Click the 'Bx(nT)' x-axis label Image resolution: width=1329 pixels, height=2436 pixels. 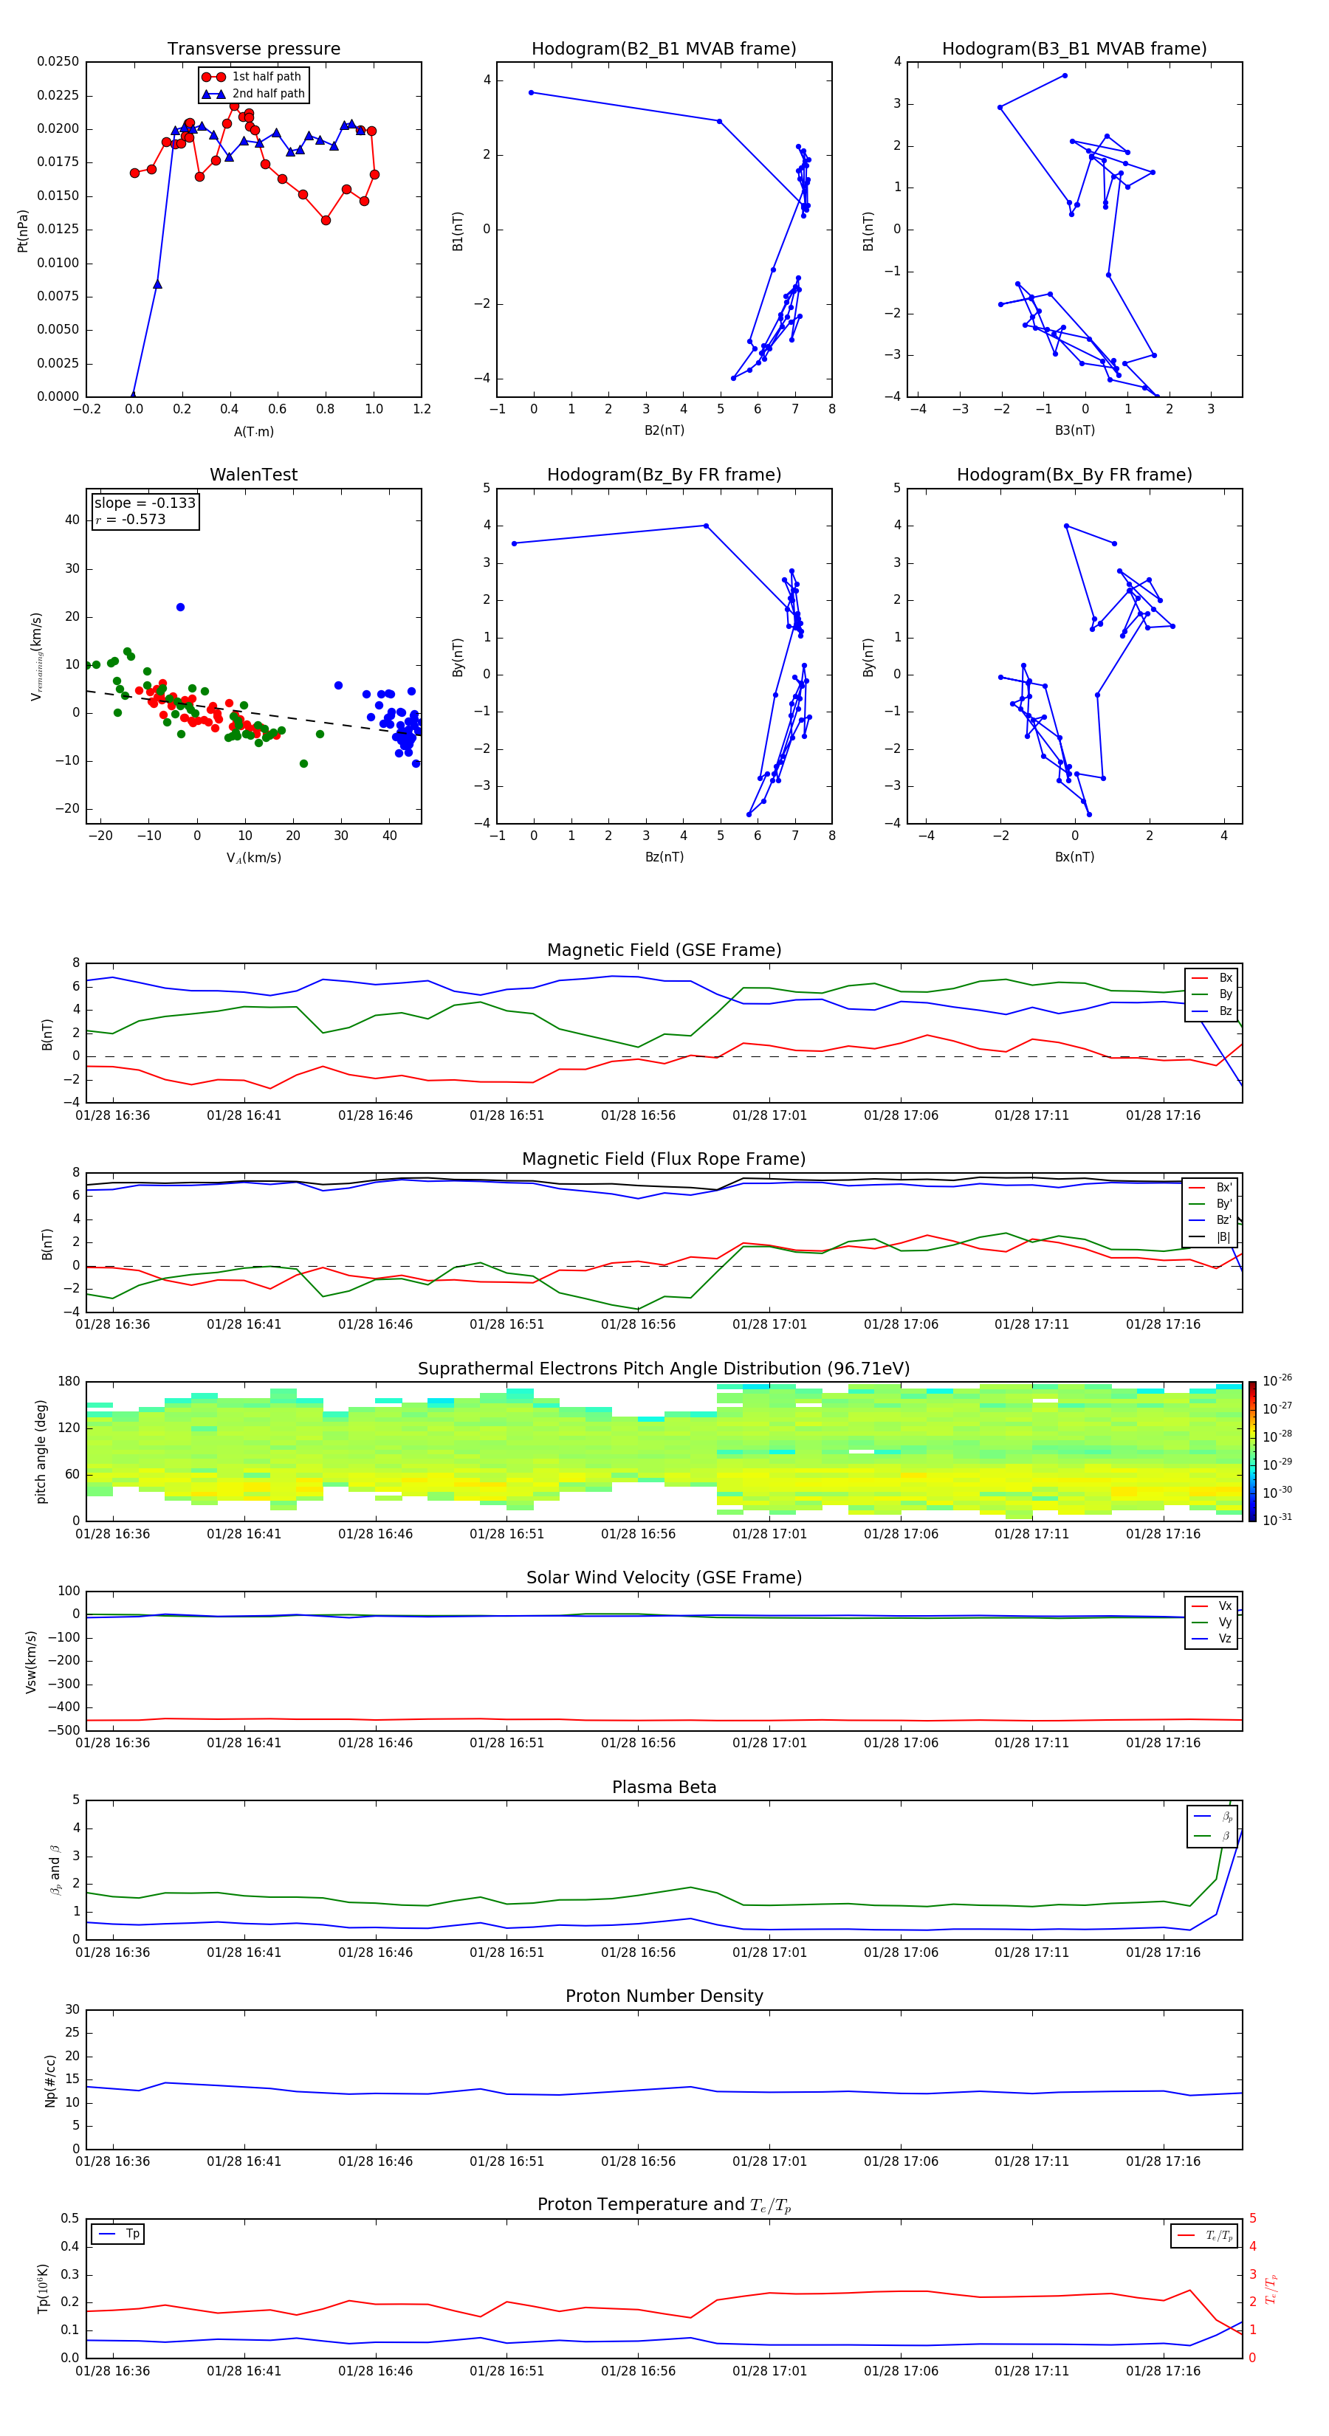pos(1074,857)
